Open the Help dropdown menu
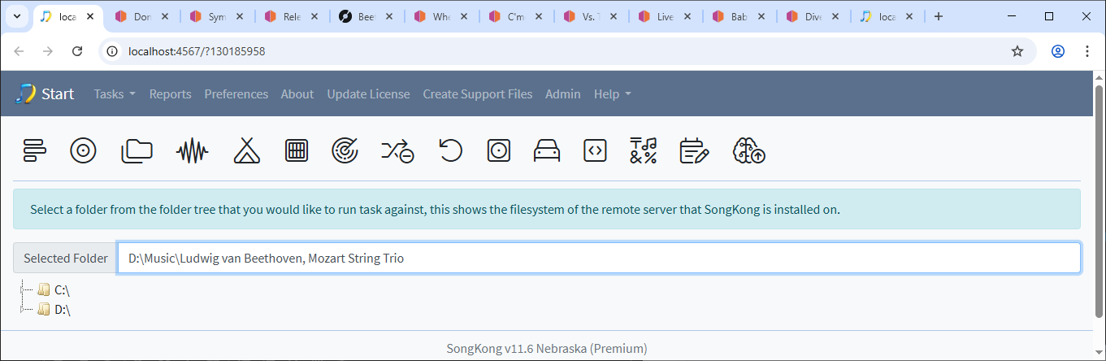This screenshot has width=1106, height=361. point(613,94)
